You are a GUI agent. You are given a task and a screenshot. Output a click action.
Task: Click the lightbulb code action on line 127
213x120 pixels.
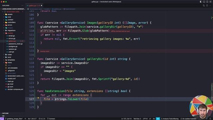coord(38,98)
